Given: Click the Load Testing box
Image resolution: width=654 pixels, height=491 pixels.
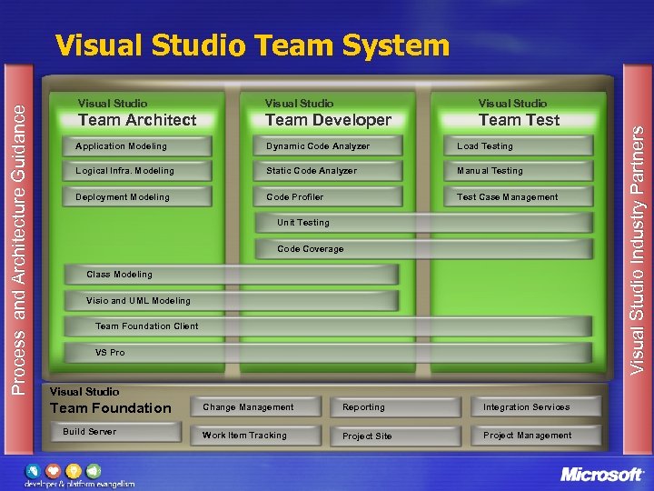Looking at the screenshot, I should tap(519, 146).
